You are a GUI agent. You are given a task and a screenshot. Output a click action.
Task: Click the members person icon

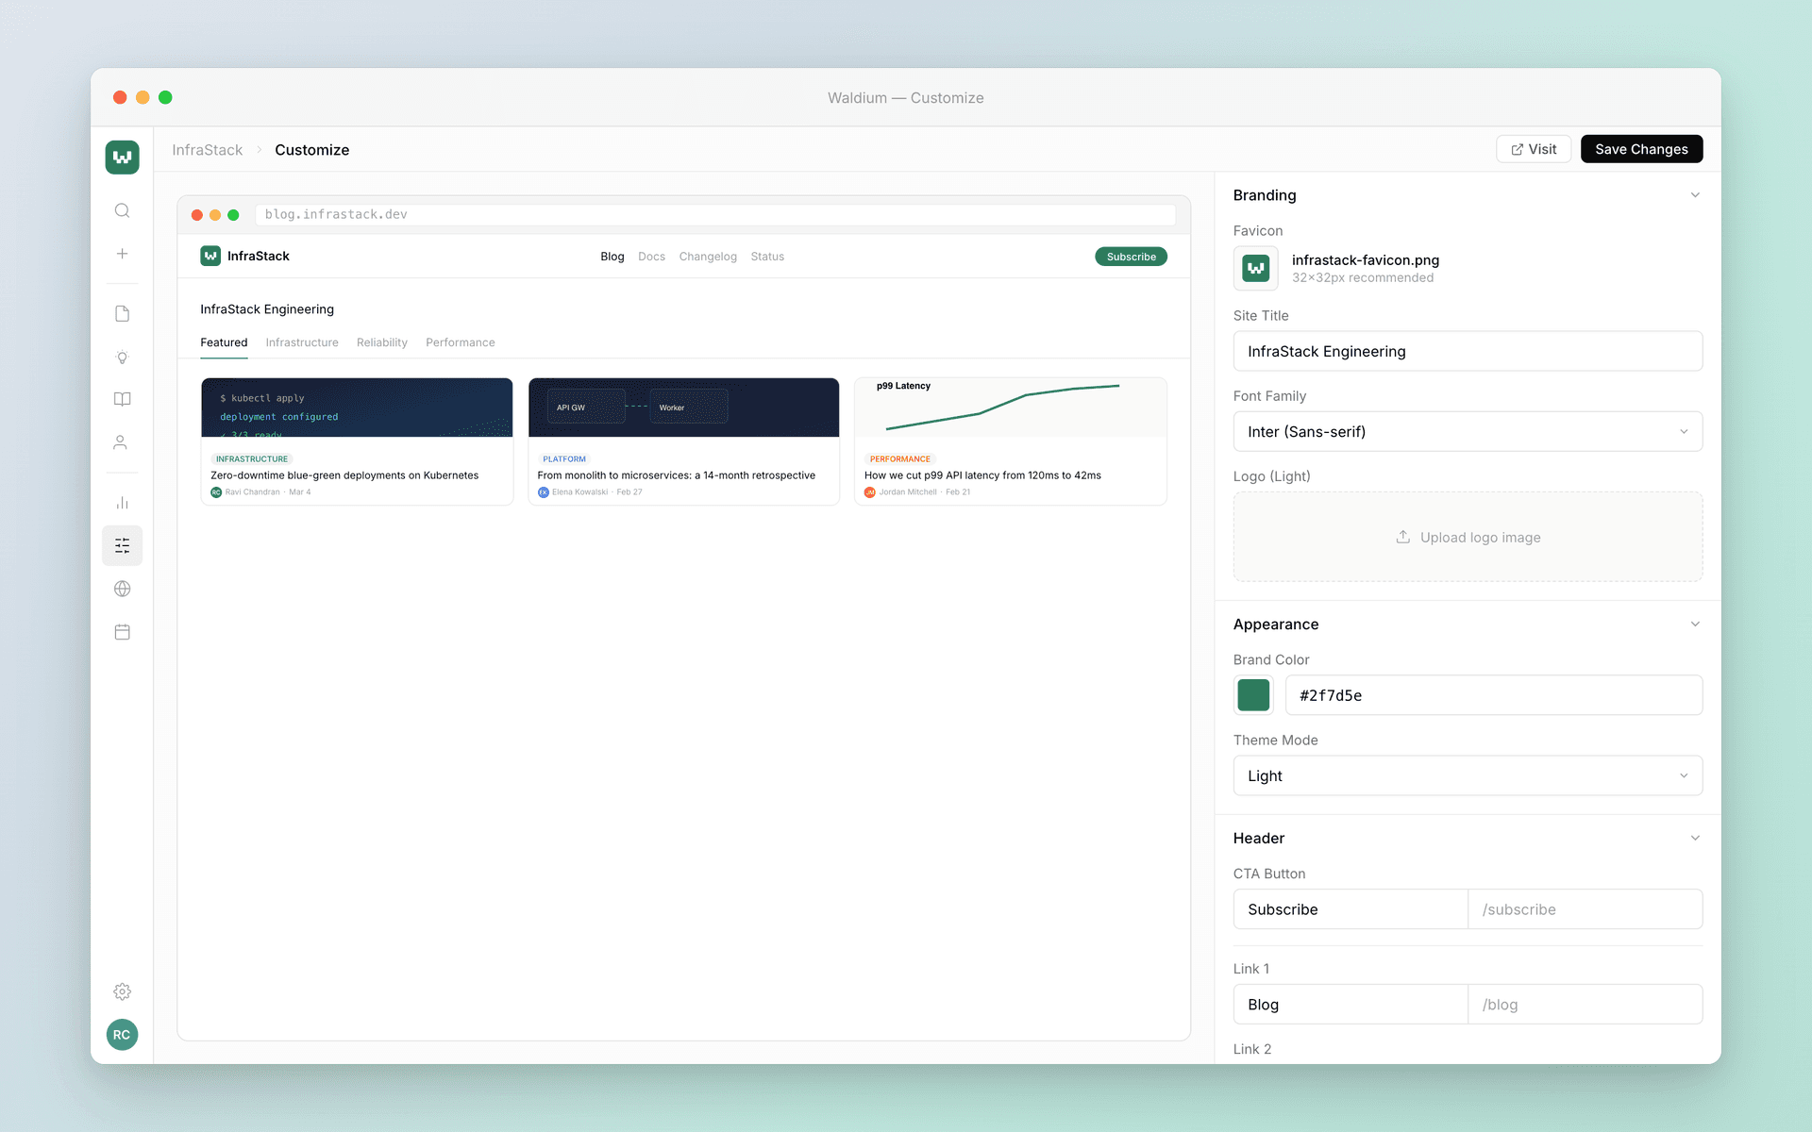click(x=122, y=441)
